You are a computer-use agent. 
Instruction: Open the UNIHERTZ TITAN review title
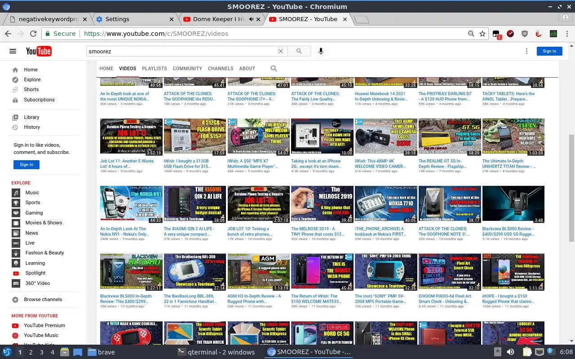509,164
